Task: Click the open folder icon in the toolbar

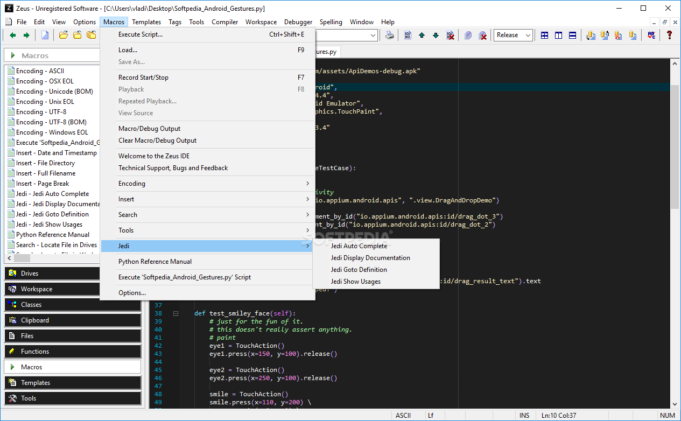Action: (64, 35)
